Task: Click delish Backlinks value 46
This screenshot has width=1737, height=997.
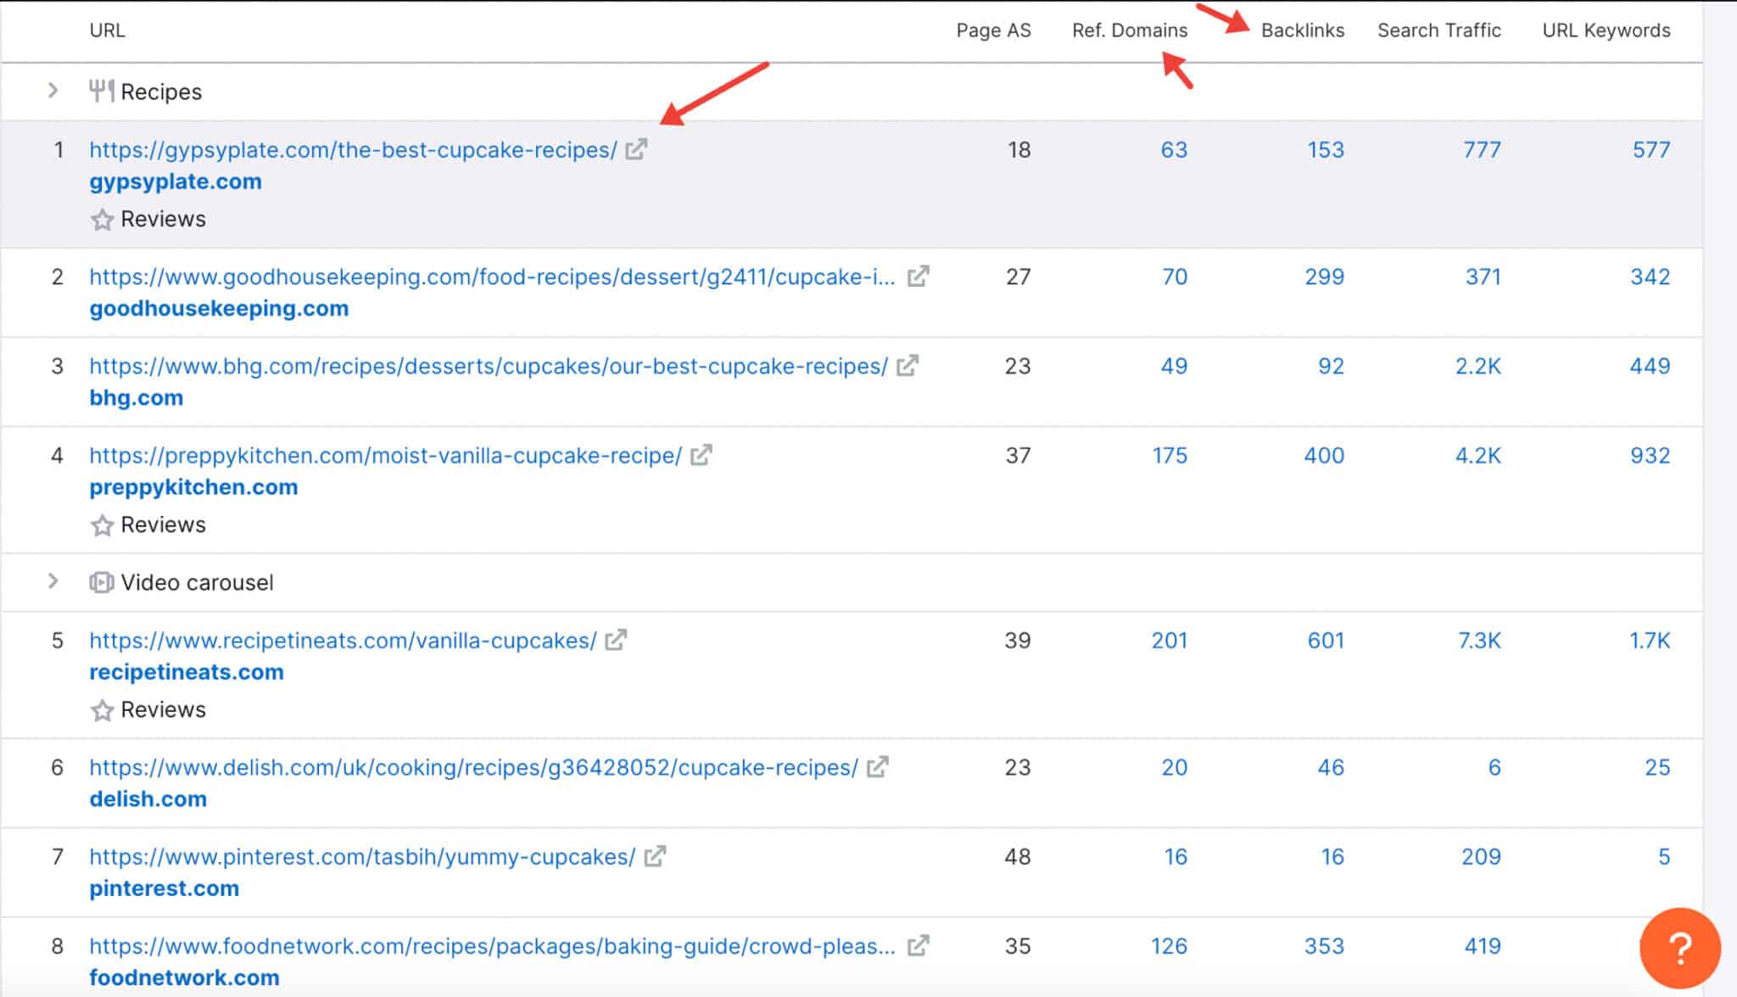Action: [x=1331, y=768]
